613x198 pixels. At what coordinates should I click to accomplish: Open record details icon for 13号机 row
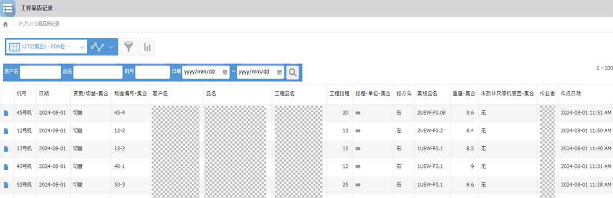[6, 149]
